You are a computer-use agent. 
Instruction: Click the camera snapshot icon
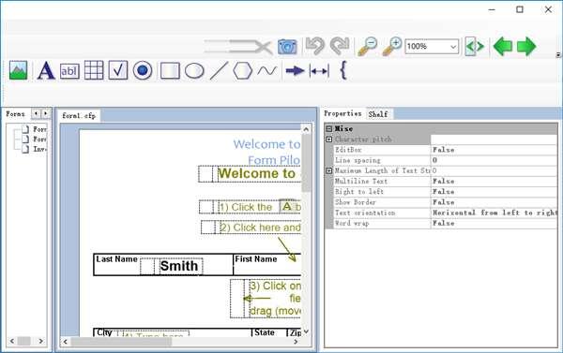tap(287, 47)
